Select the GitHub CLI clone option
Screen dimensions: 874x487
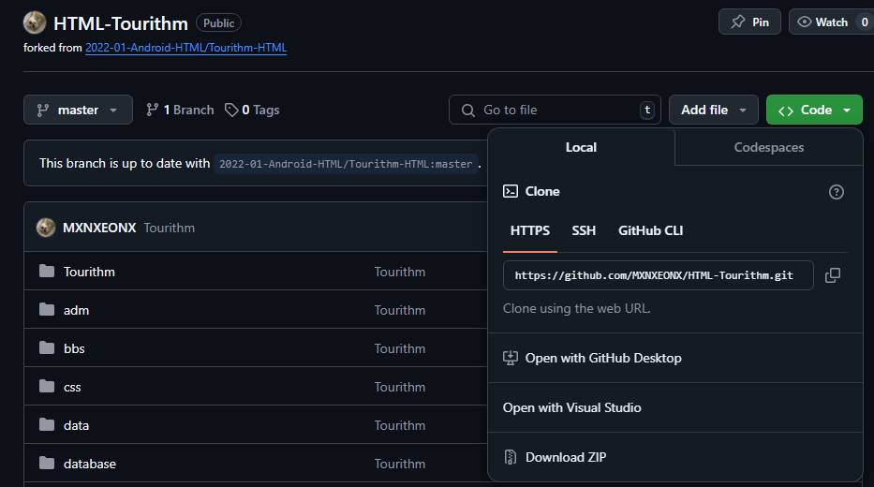650,230
